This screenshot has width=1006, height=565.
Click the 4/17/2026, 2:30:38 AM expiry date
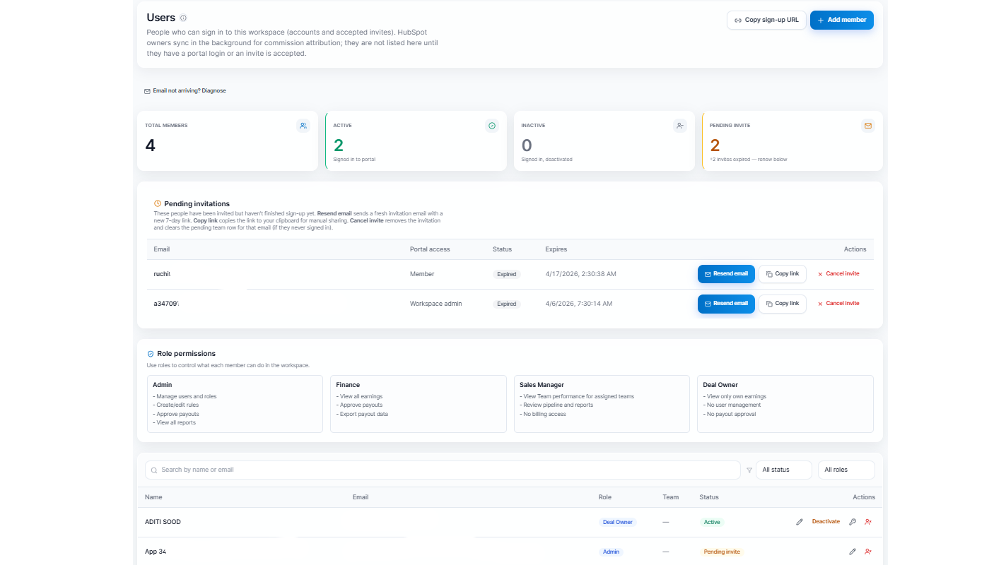coord(580,274)
